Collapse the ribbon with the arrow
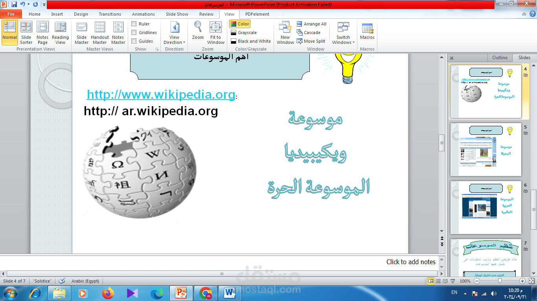The width and height of the screenshot is (537, 301). click(x=524, y=14)
